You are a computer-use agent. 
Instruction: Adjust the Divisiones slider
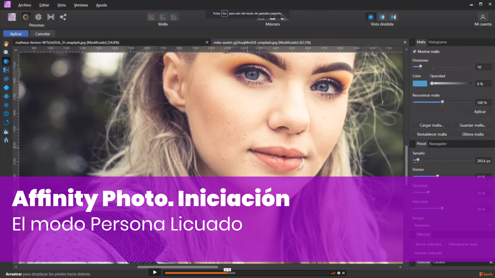point(442,67)
